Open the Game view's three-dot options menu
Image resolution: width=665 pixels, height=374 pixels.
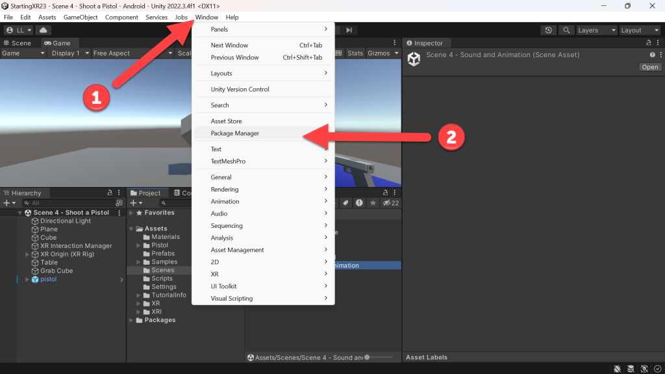coord(394,43)
